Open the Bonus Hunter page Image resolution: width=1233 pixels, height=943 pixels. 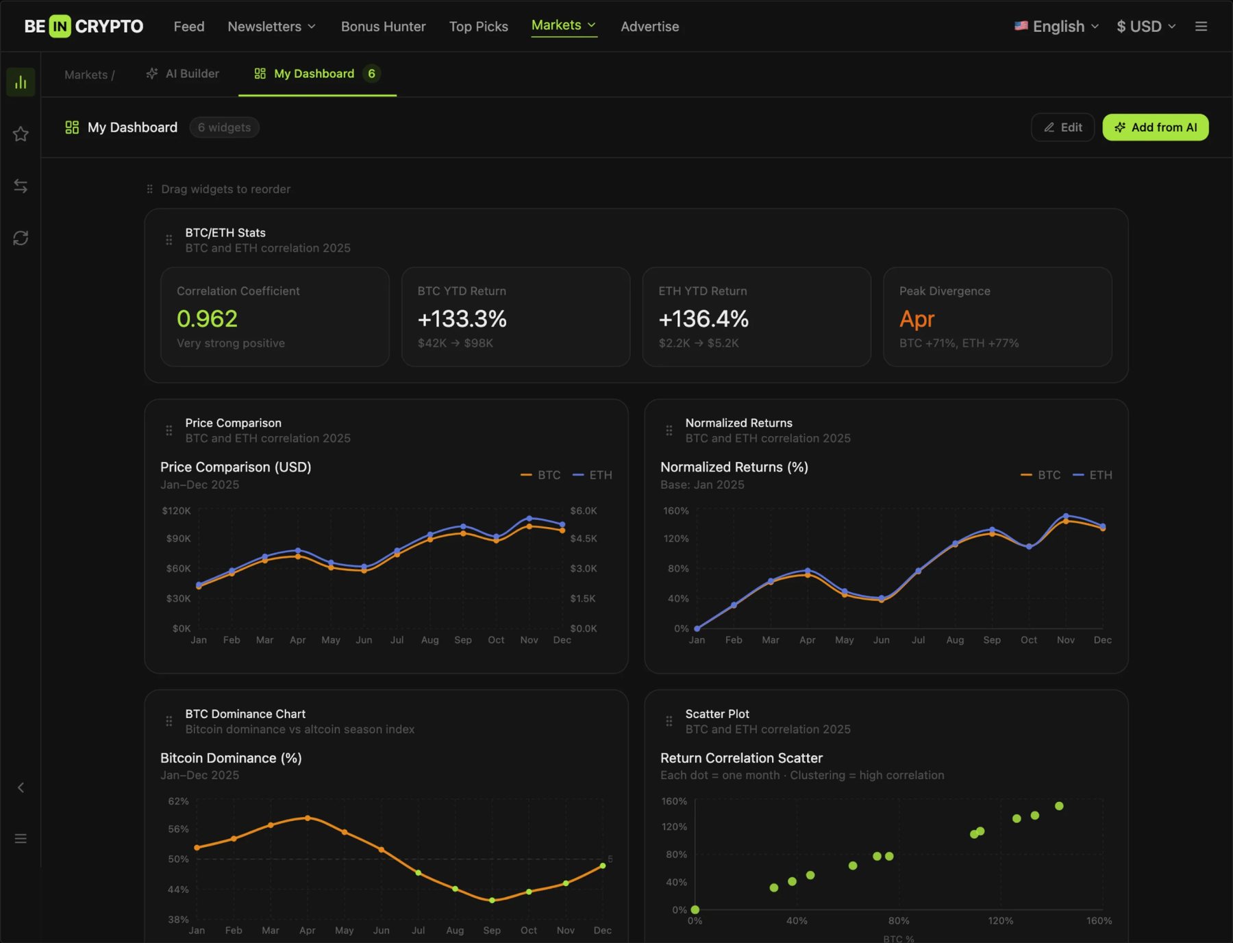[x=384, y=26]
